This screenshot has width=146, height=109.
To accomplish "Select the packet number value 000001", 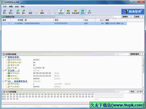I will [36, 60].
